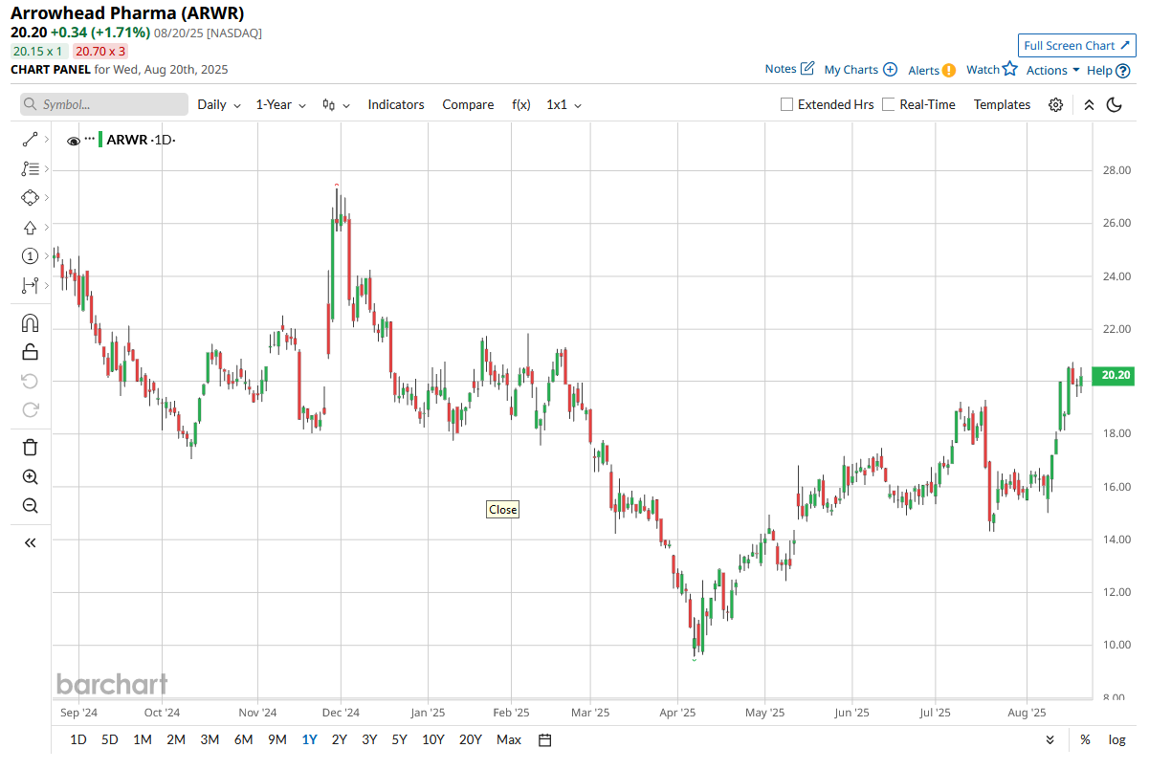Select the 5Y time range
Screen dimensions: 1149x770
(x=398, y=739)
